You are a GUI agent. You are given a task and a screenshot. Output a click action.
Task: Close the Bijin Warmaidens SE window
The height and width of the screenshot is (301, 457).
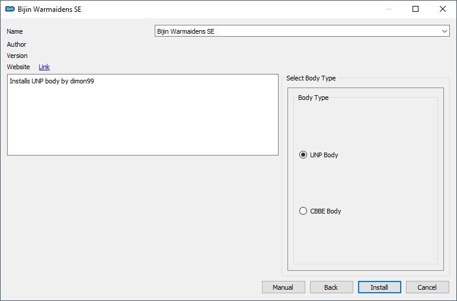442,9
